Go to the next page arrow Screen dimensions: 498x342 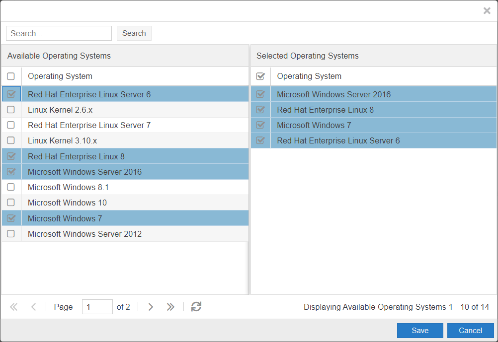pyautogui.click(x=151, y=307)
